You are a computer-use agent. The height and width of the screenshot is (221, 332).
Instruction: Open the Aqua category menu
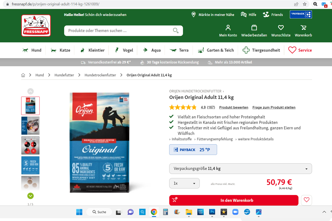point(152,50)
